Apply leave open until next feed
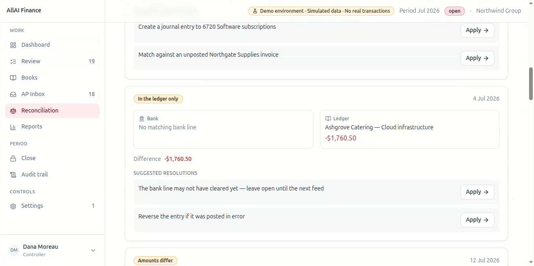Screen dimensions: 534x266 click(477, 192)
